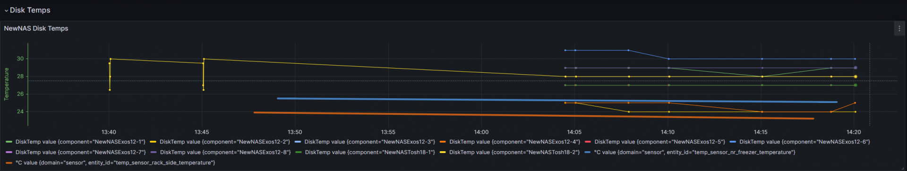
Task: Open color picker for NewNASExos12-8 swatch
Action: pos(154,152)
